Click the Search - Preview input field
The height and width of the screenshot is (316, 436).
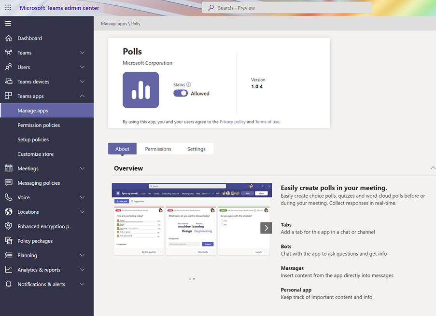pos(287,8)
